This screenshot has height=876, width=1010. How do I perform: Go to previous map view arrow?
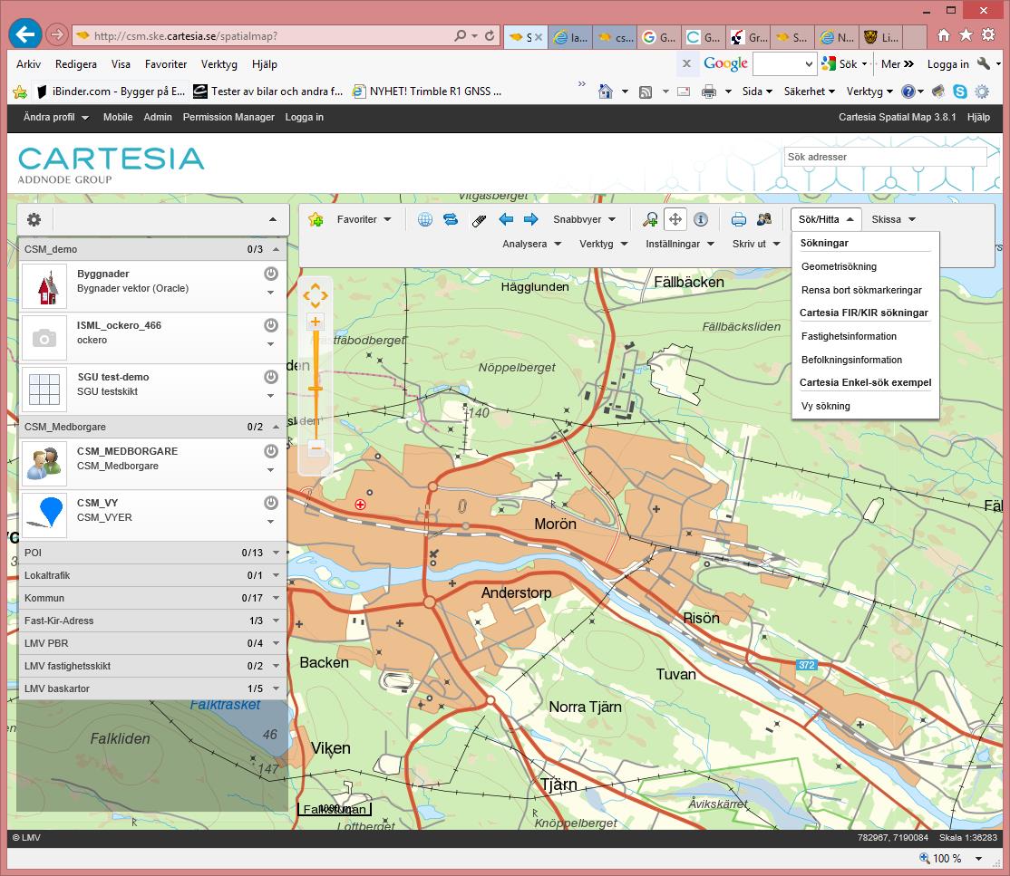pos(506,219)
